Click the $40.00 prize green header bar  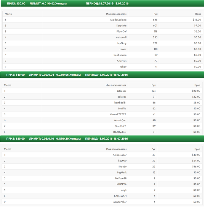pyautogui.click(x=102, y=75)
